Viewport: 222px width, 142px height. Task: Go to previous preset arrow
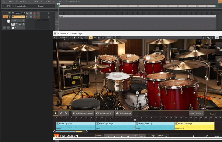click(x=74, y=38)
